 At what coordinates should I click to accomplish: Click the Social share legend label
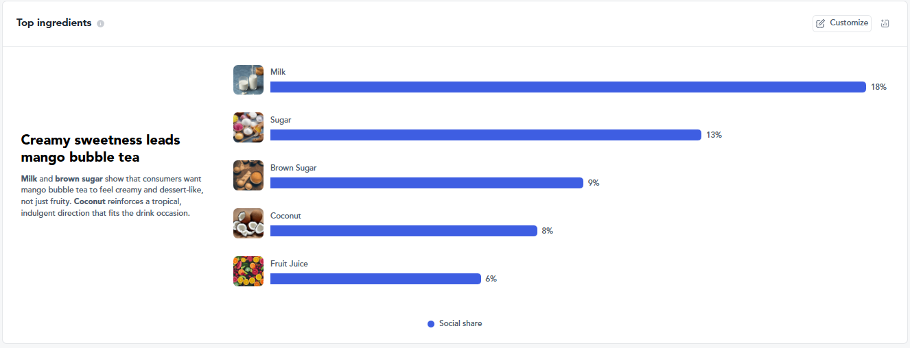click(460, 323)
